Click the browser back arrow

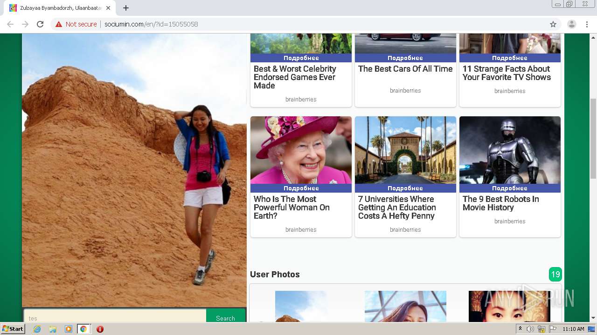tap(10, 24)
